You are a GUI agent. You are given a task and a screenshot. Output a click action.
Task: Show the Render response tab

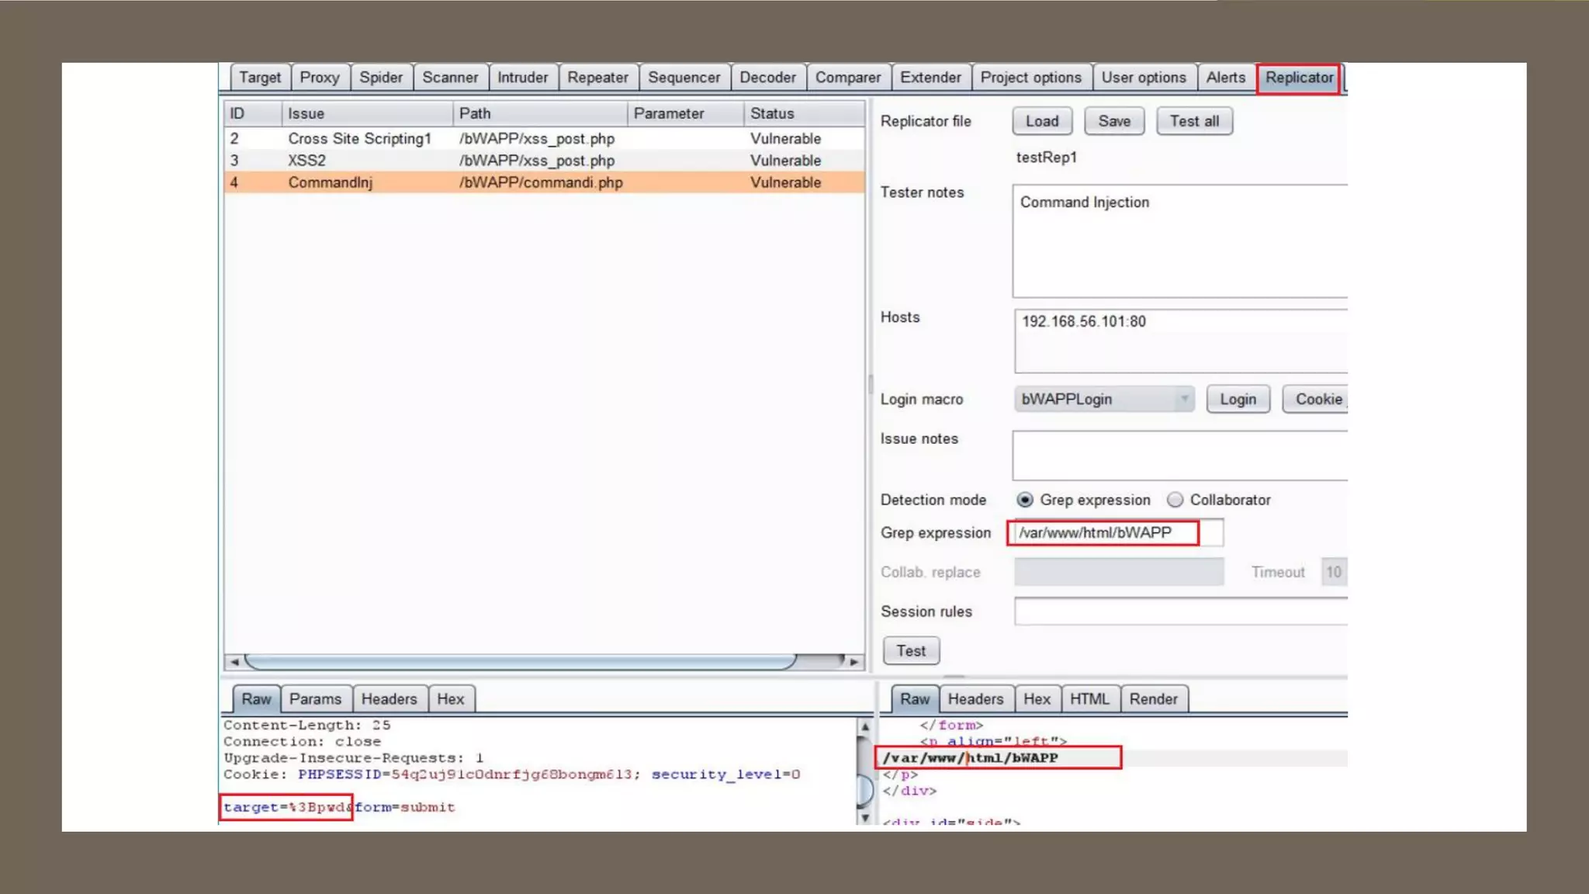tap(1153, 698)
